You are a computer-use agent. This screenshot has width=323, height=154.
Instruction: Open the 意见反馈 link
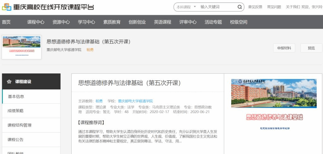[x=255, y=7]
